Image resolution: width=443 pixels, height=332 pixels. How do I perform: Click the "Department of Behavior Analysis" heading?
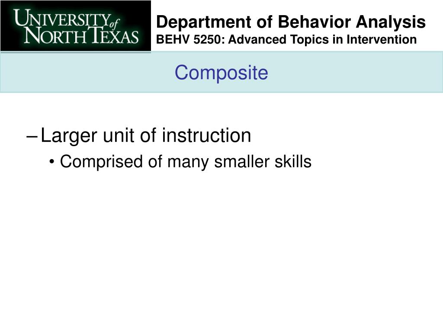[291, 22]
